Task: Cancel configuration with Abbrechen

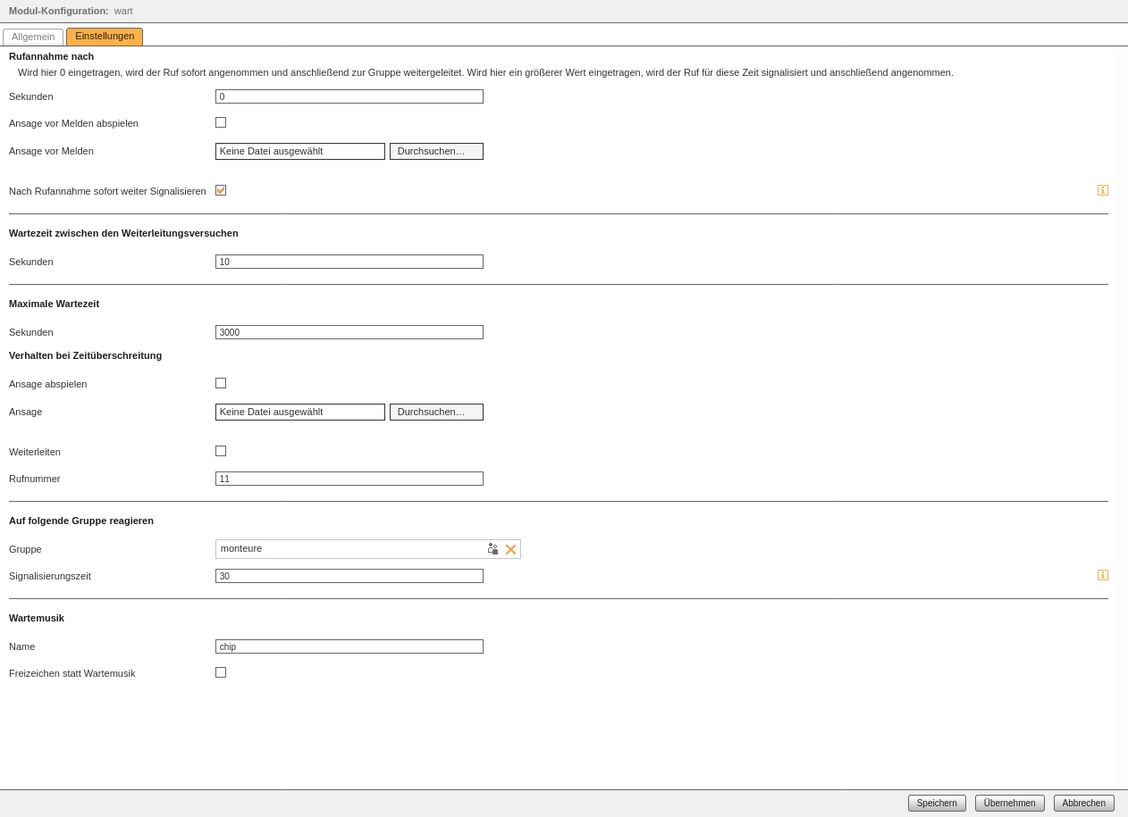Action: [1082, 803]
